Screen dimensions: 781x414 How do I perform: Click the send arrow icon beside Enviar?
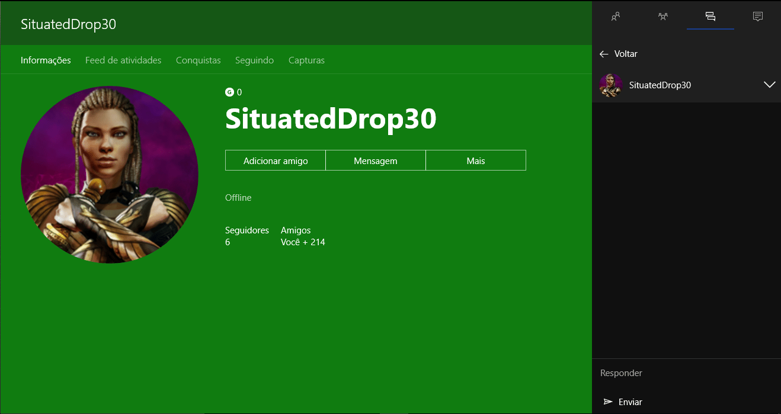[x=608, y=402]
